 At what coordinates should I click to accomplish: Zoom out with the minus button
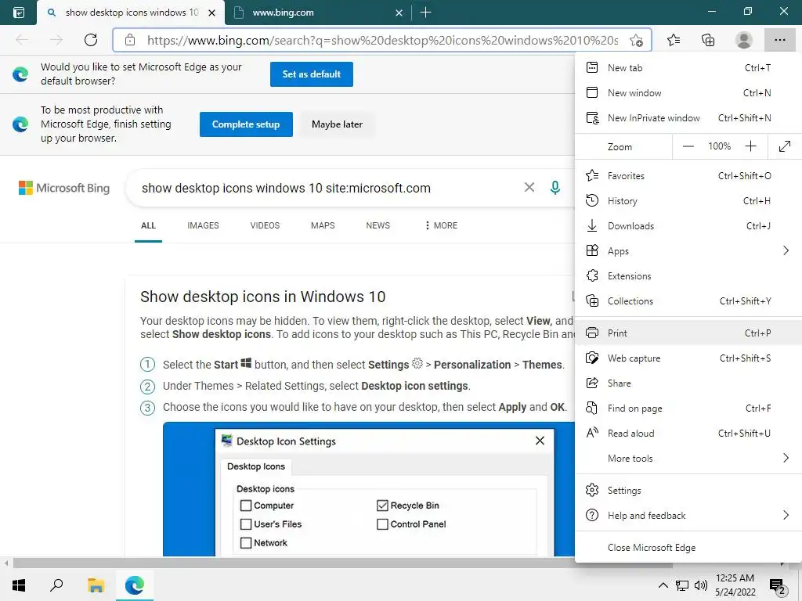point(688,146)
